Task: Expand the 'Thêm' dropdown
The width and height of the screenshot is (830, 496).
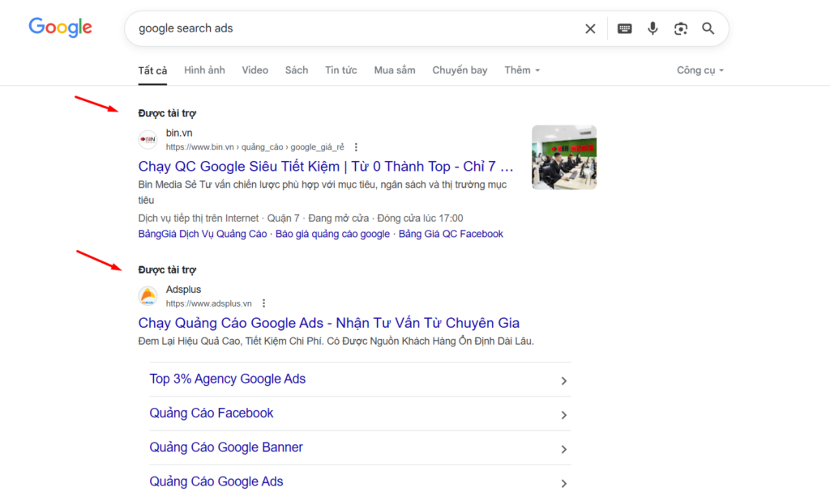Action: pos(522,70)
